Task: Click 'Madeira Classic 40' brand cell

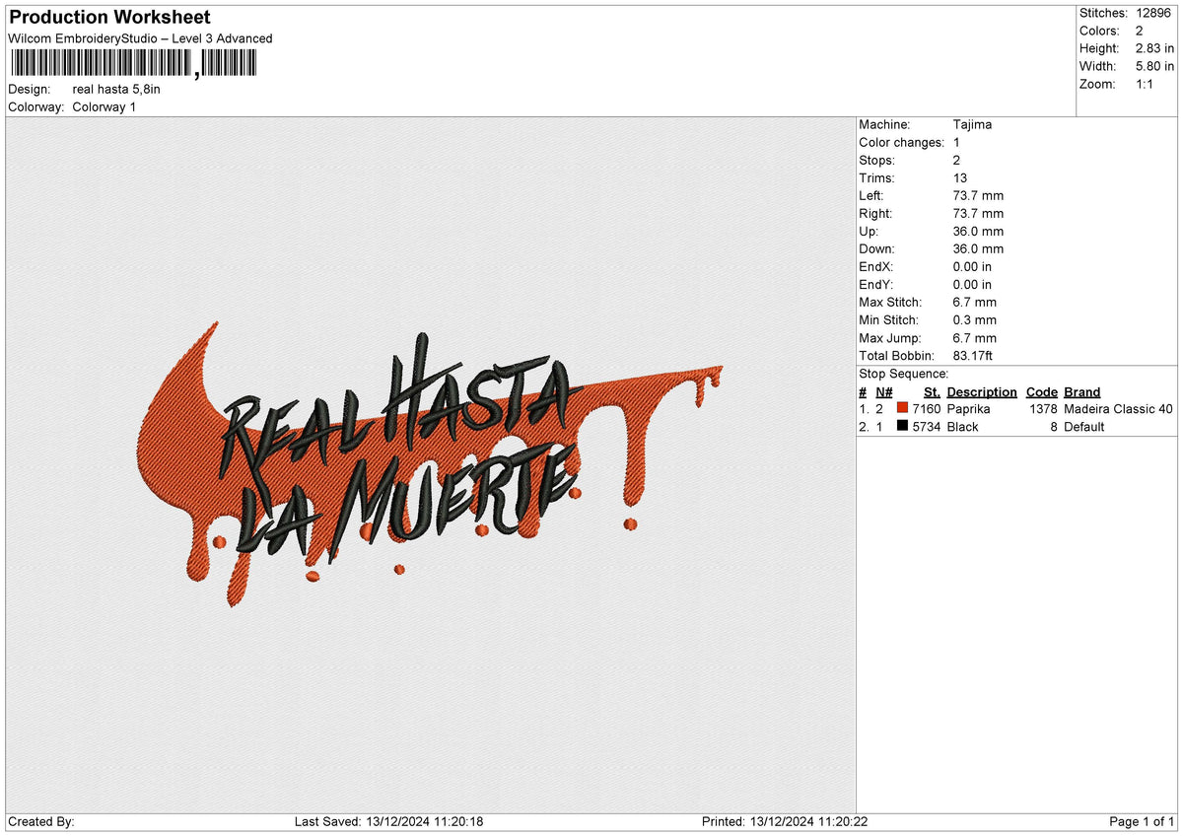Action: click(x=1119, y=408)
